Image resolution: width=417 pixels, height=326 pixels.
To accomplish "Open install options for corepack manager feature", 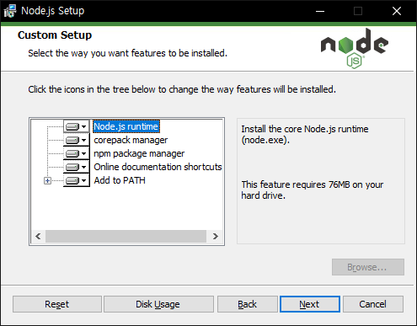I will [x=77, y=140].
